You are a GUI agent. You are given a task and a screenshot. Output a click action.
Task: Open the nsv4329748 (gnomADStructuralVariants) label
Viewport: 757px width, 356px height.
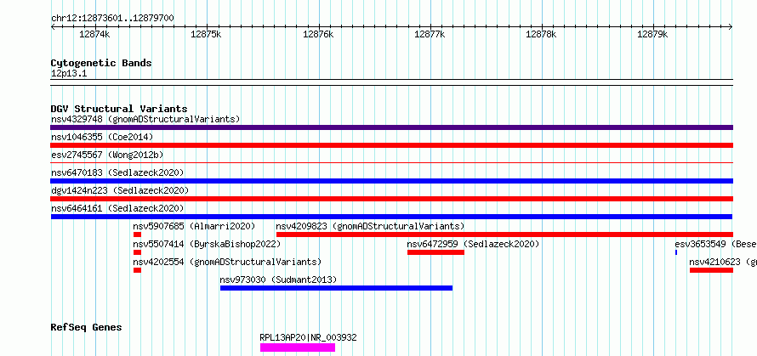pos(145,119)
